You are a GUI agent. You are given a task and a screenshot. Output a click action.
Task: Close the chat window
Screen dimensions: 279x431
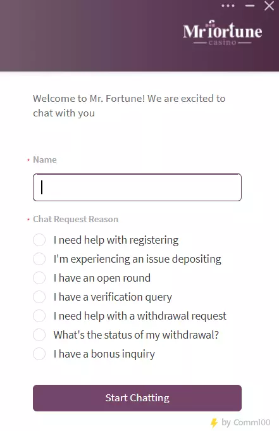[269, 6]
